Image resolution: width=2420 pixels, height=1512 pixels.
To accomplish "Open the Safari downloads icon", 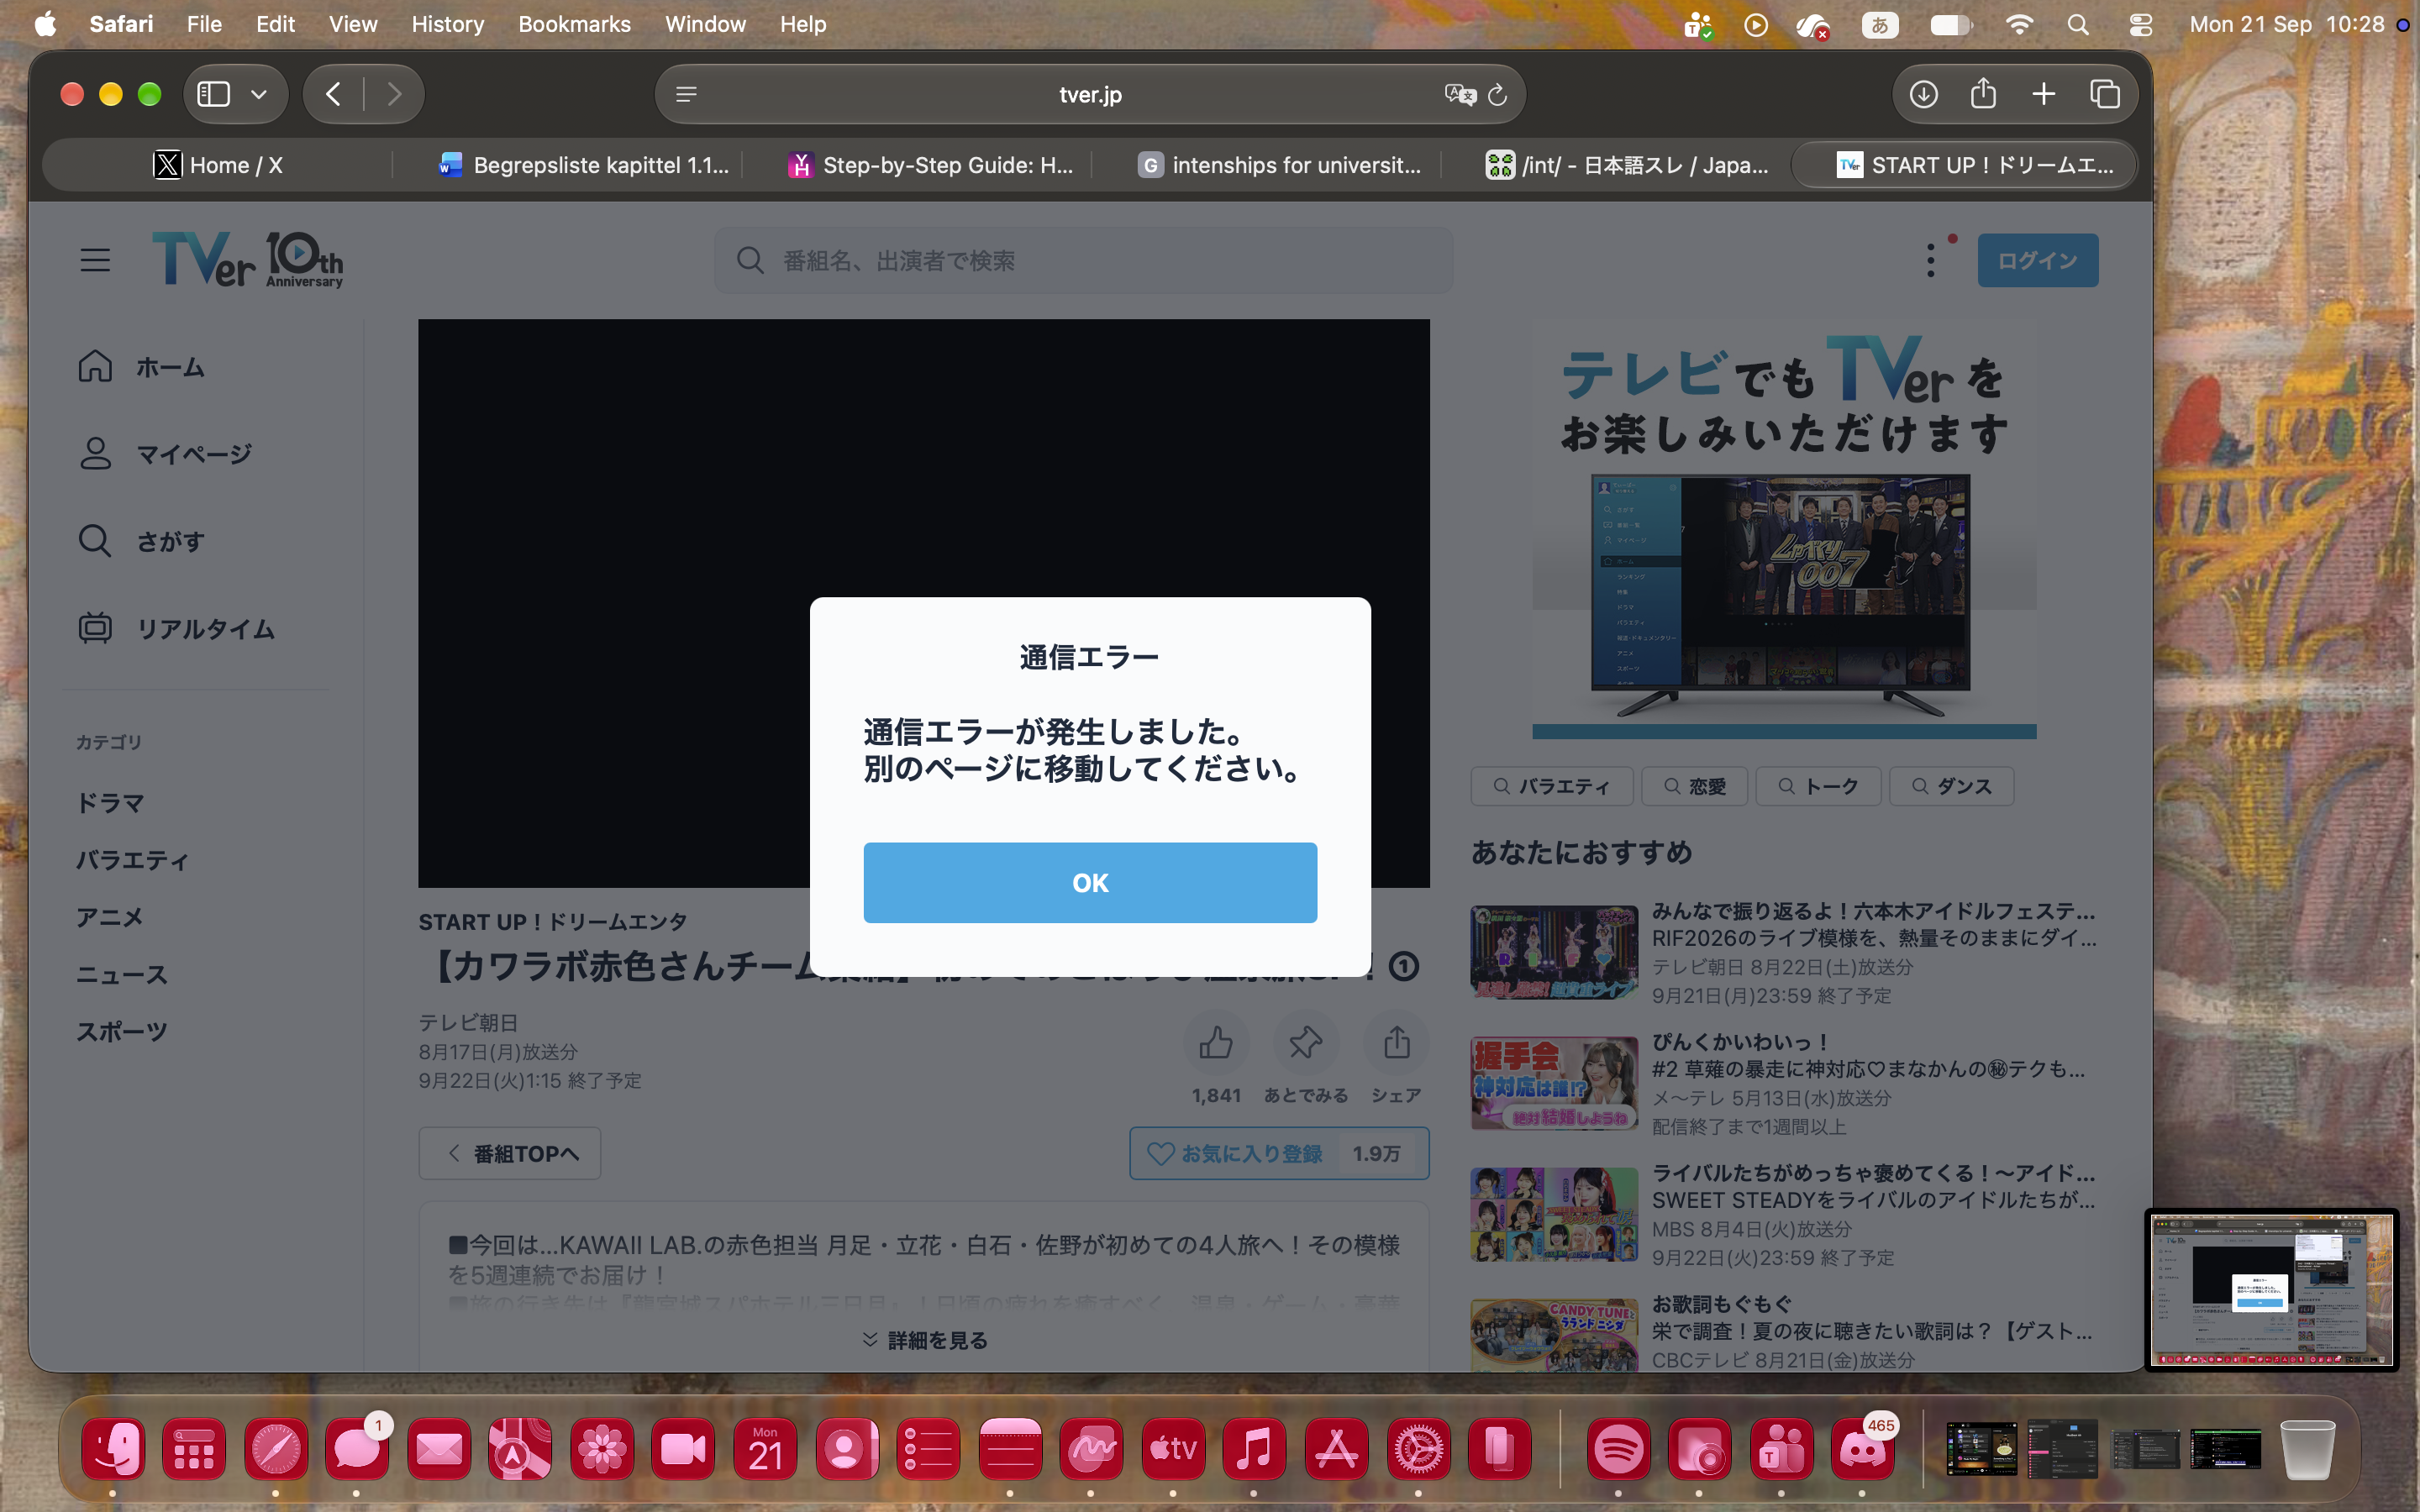I will pyautogui.click(x=1923, y=94).
